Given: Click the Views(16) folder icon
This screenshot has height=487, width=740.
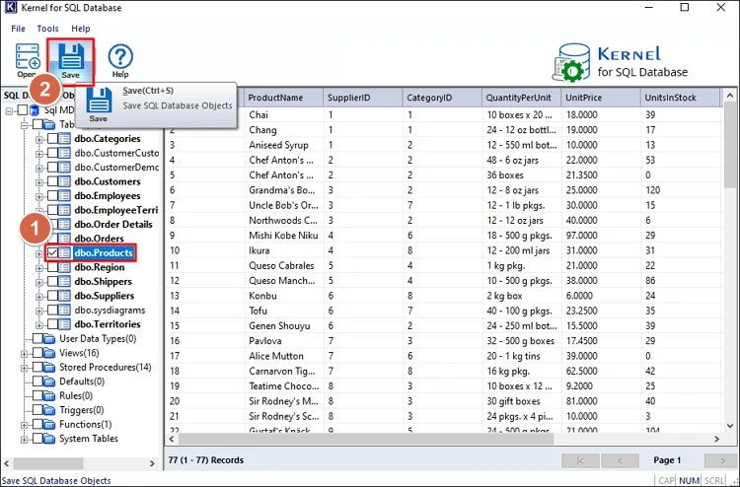Looking at the screenshot, I should [49, 353].
